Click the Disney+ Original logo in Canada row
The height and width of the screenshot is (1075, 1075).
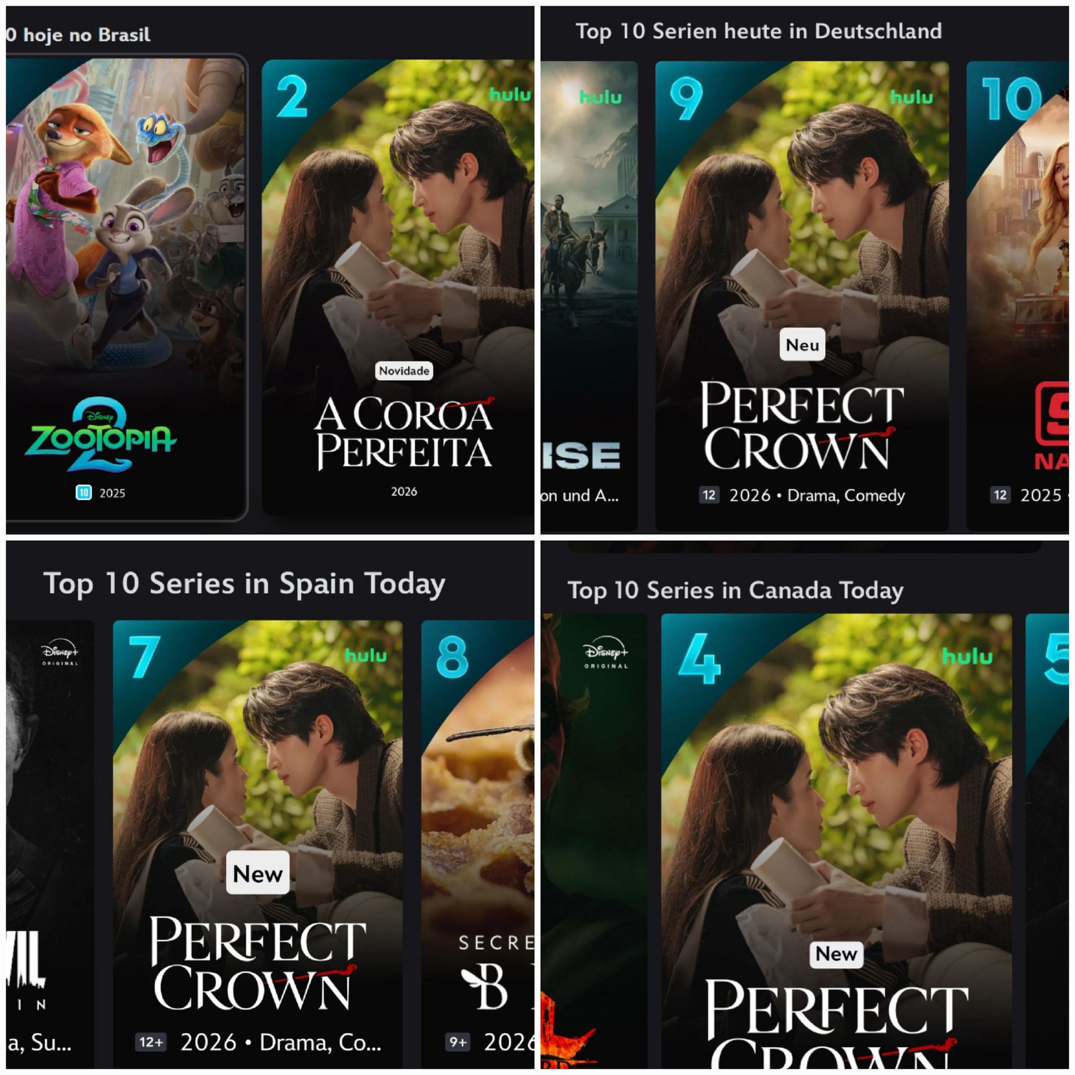[606, 652]
